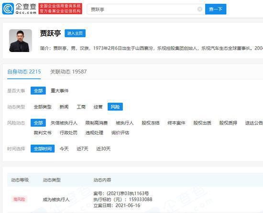The width and height of the screenshot is (263, 213).
Task: Click the 简介 biography text
Action: (x=151, y=48)
